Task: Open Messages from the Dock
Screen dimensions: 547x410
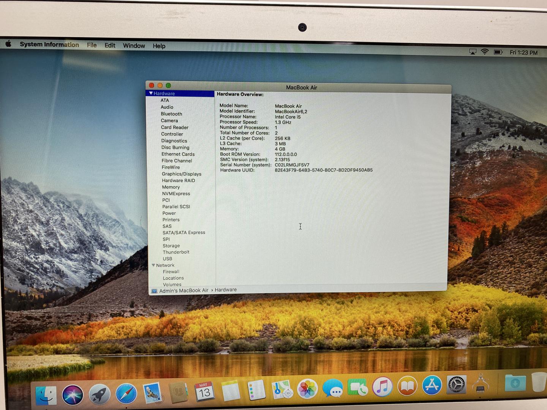Action: point(332,388)
